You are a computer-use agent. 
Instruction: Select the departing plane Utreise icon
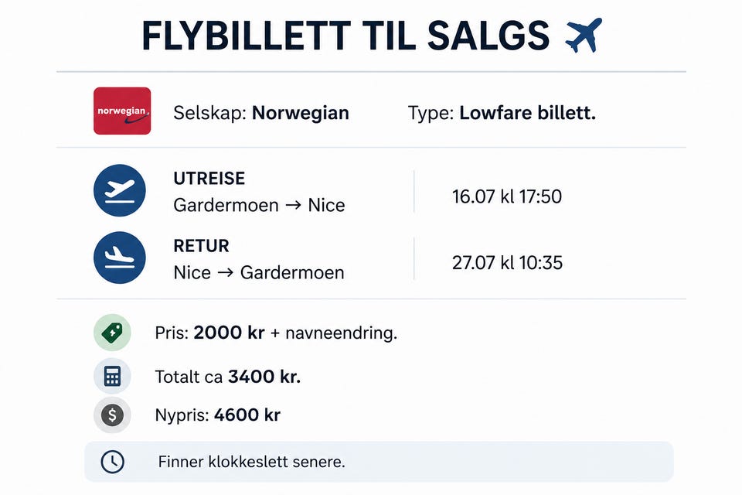point(120,190)
